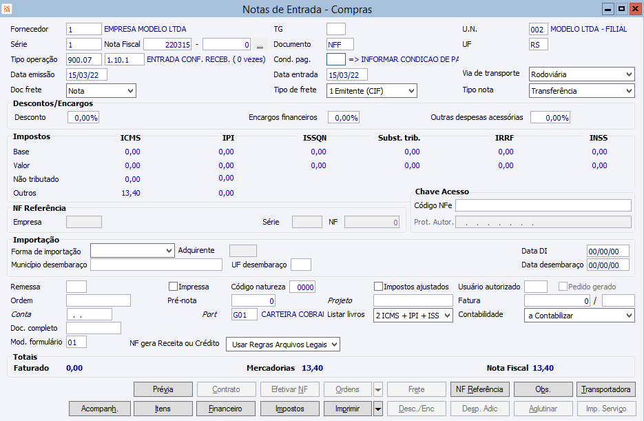644x421 pixels.
Task: Expand the Doc frete dropdown
Action: [x=131, y=90]
